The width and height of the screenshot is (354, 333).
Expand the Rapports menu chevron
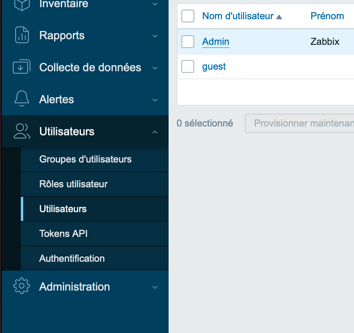coord(155,36)
